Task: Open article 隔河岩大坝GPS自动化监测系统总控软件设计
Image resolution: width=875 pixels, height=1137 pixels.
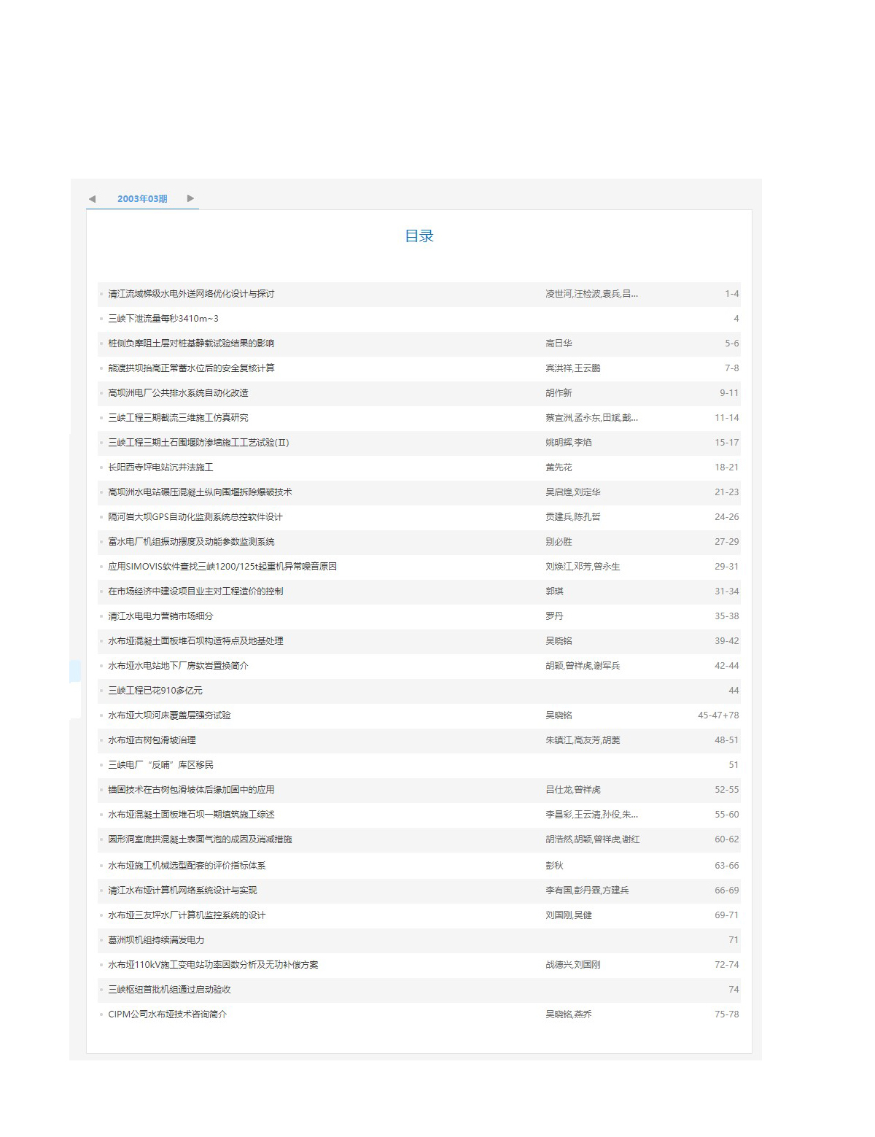Action: (x=195, y=517)
